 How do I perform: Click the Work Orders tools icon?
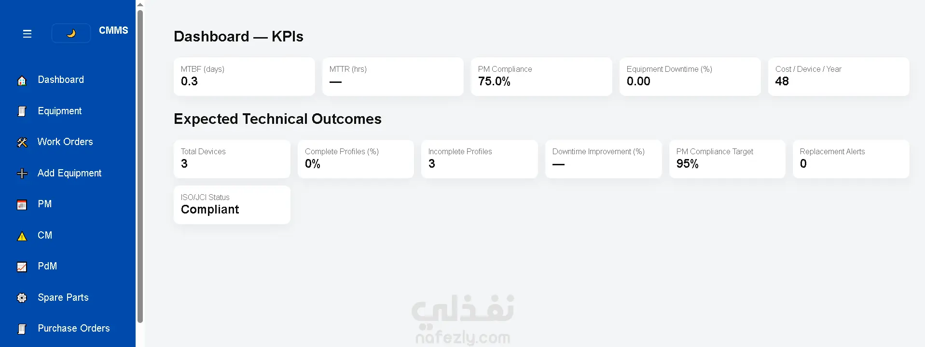coord(22,142)
